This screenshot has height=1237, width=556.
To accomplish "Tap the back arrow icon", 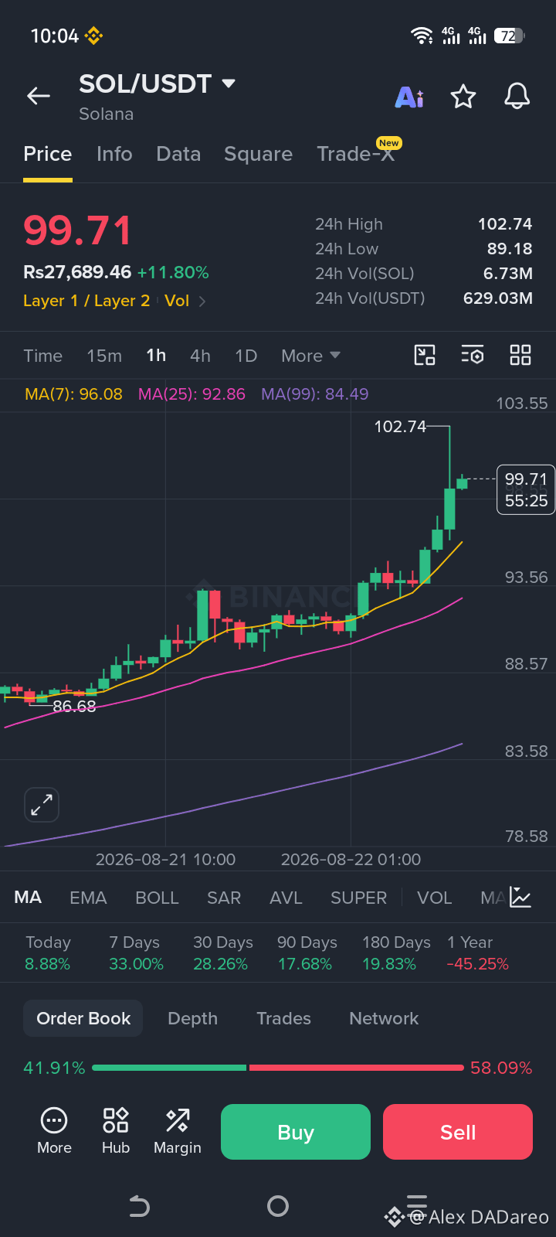I will 38,96.
